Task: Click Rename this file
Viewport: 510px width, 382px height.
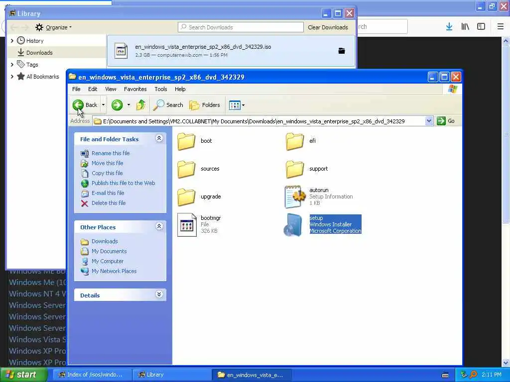Action: coord(111,153)
